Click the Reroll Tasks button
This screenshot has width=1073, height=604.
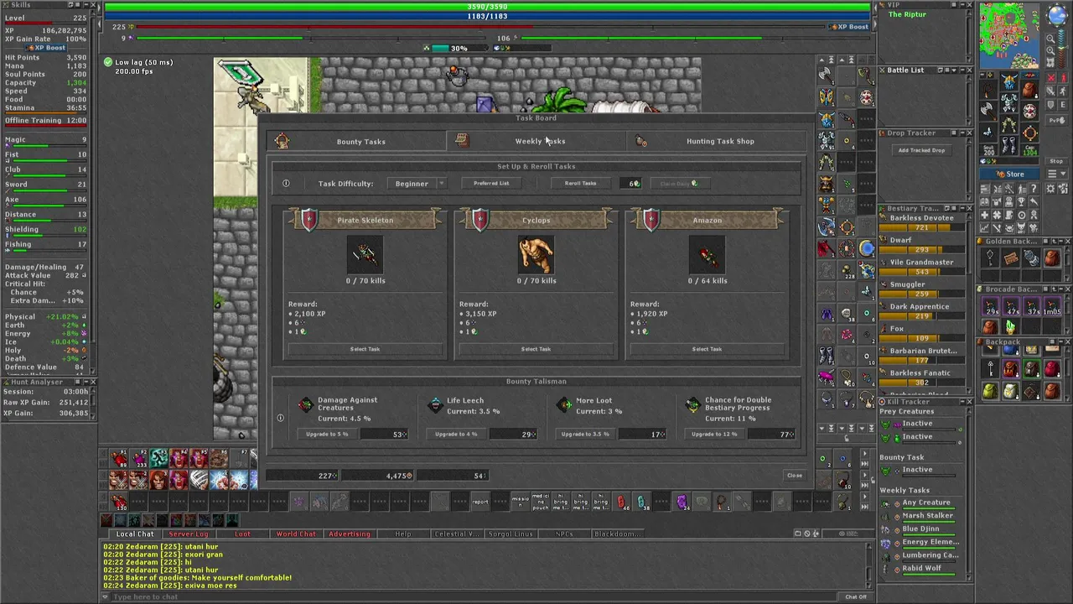[x=580, y=184]
